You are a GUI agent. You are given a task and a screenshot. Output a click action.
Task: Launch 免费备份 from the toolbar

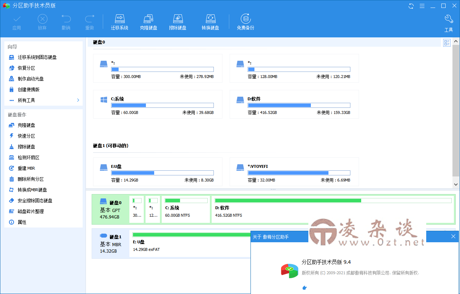pos(245,22)
